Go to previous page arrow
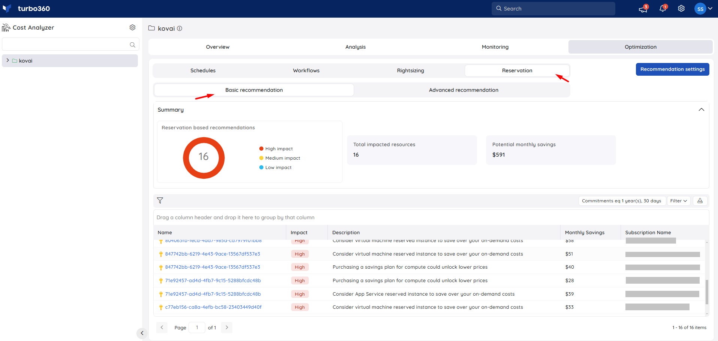 point(162,327)
